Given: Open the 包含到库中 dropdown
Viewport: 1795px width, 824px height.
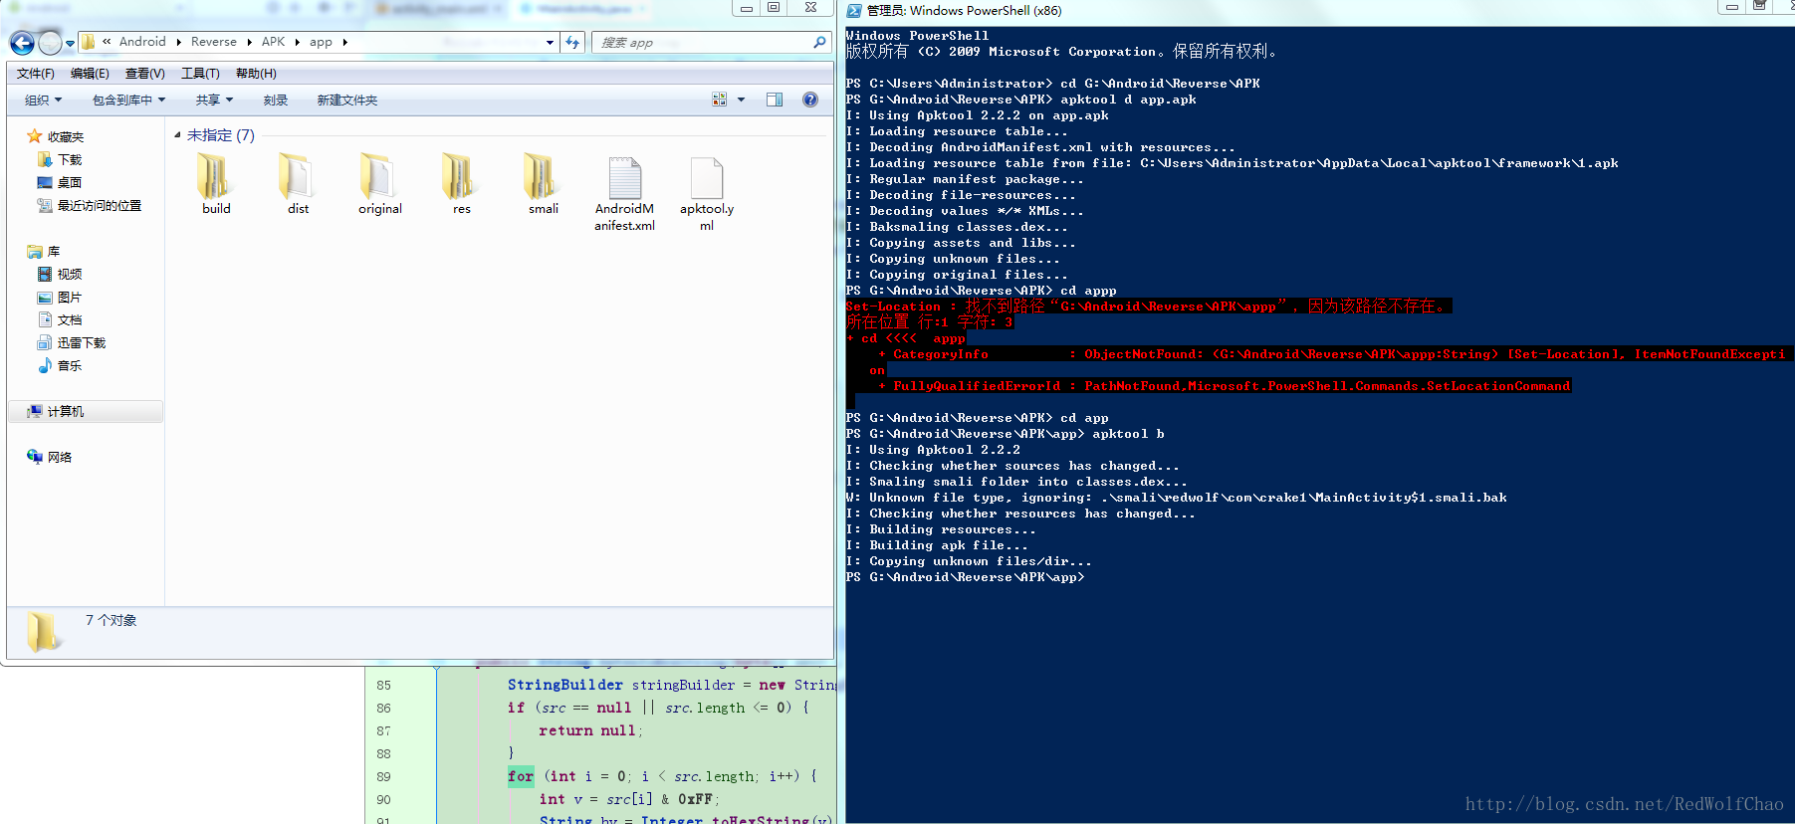Looking at the screenshot, I should pos(128,101).
